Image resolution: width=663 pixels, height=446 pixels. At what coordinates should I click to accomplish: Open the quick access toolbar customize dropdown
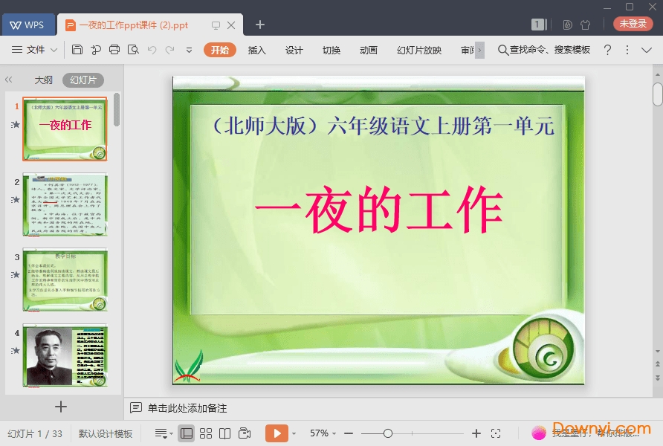pyautogui.click(x=189, y=51)
